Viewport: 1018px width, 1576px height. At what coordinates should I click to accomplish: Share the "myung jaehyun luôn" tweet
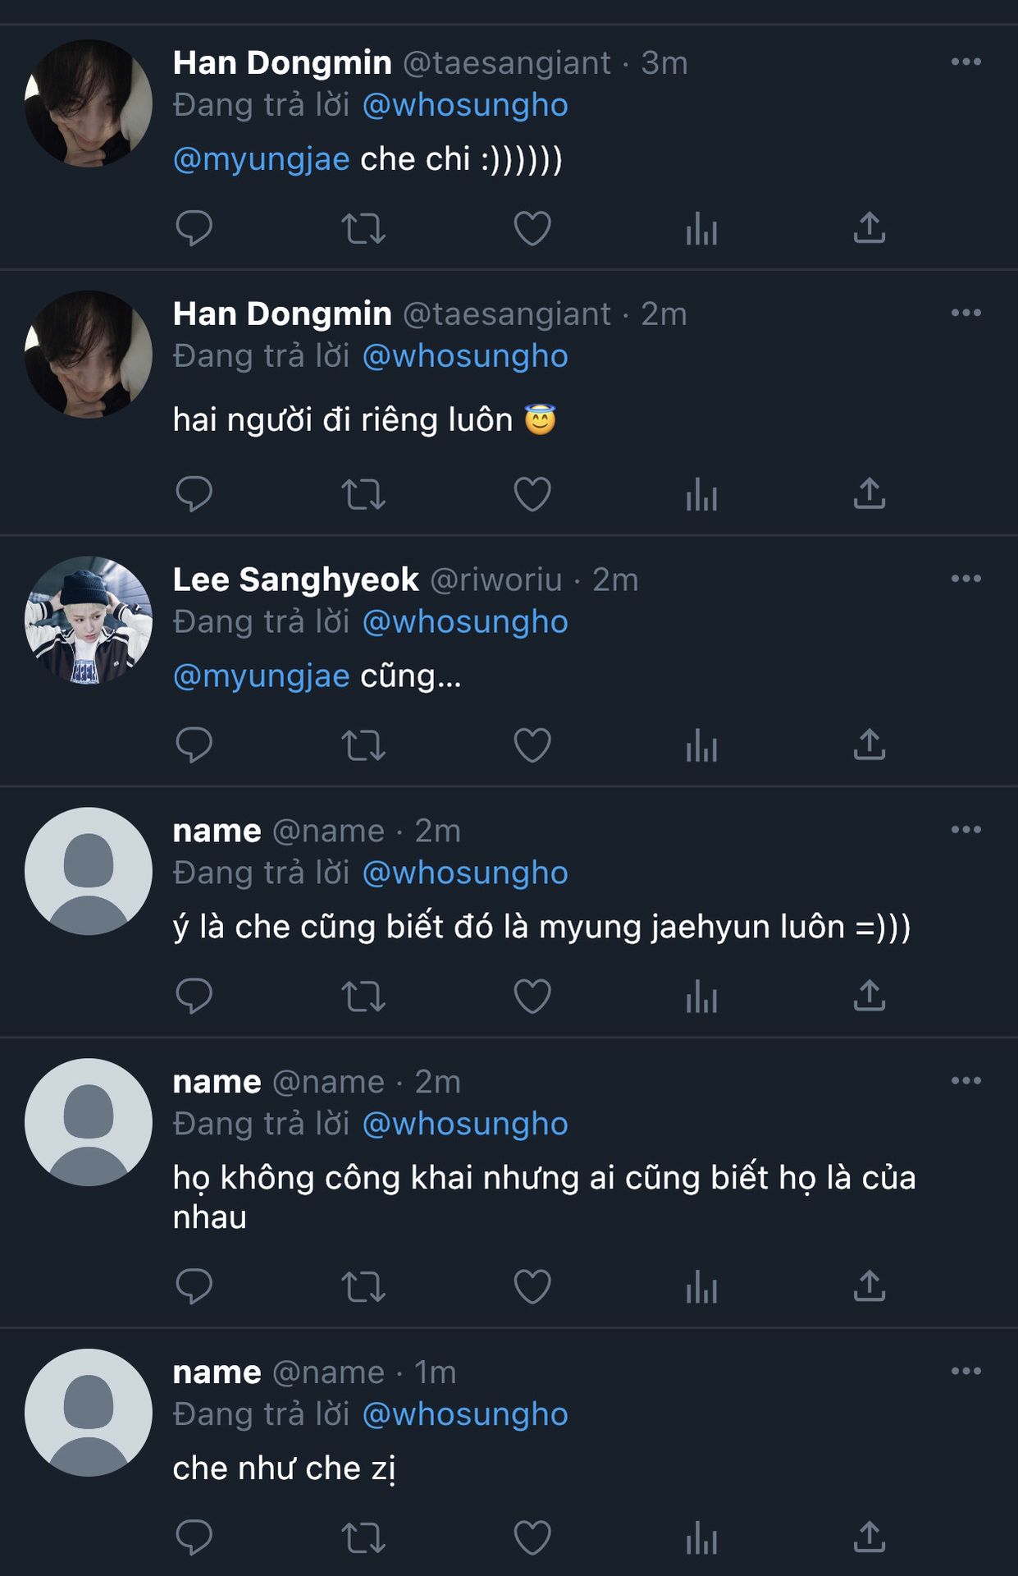[x=870, y=996]
